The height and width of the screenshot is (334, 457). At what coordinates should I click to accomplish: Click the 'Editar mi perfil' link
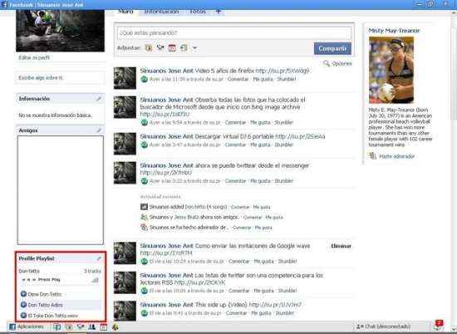coord(34,57)
